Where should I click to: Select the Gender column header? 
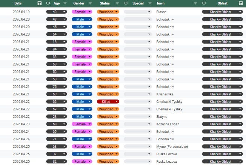coord(79,3)
